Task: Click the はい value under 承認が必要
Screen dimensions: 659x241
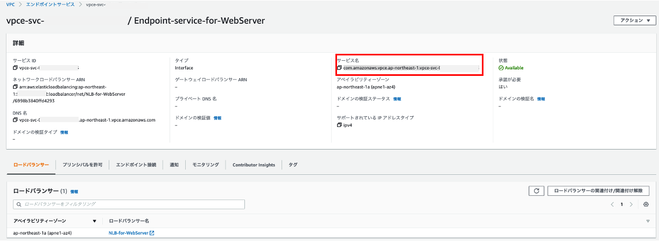Action: click(x=503, y=87)
